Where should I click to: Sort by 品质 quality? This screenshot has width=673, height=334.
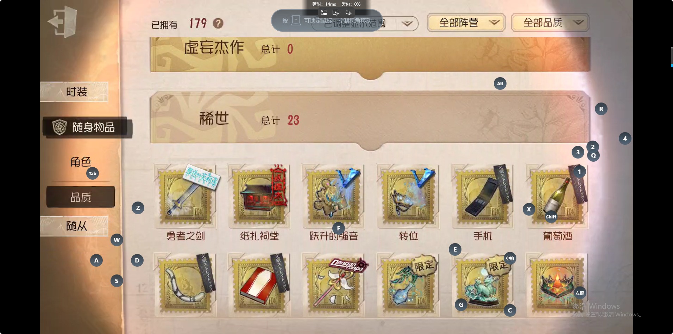coord(81,197)
